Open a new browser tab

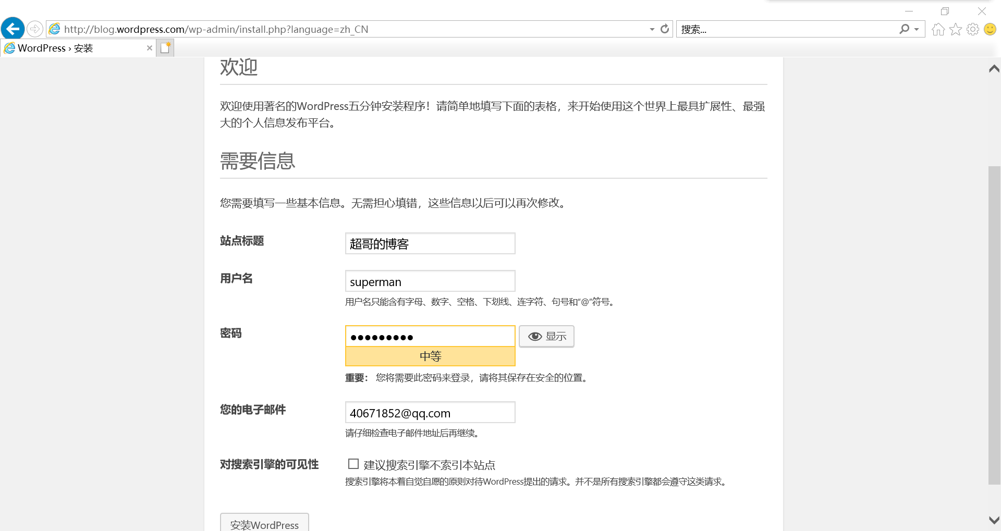coord(165,48)
